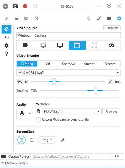Viewport: 125px width, 168px height.
Task: Open the drawing brush tool
Action: (x=99, y=18)
